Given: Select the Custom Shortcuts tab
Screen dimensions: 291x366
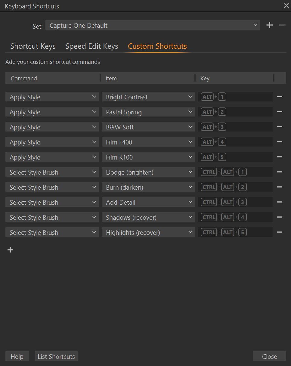Looking at the screenshot, I should click(157, 46).
